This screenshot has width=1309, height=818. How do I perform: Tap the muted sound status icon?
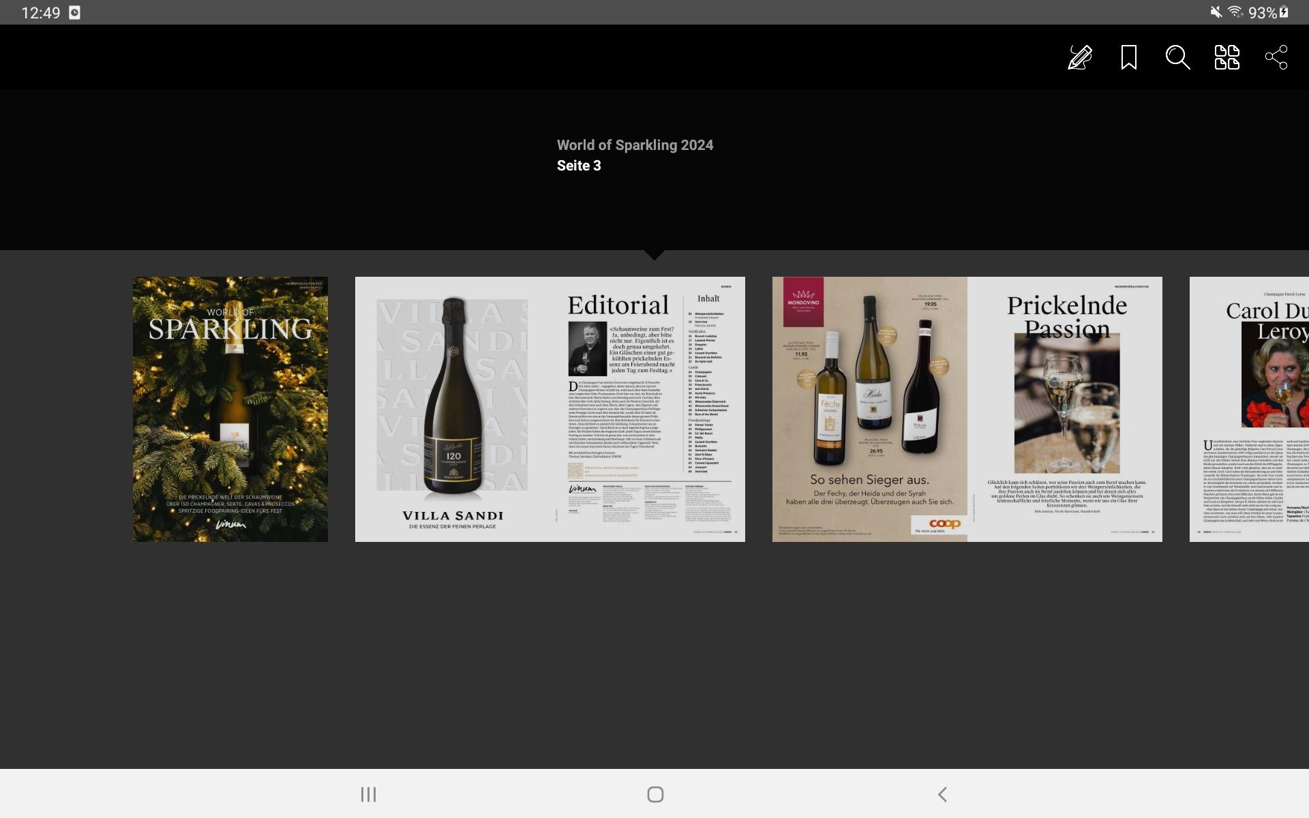1216,12
